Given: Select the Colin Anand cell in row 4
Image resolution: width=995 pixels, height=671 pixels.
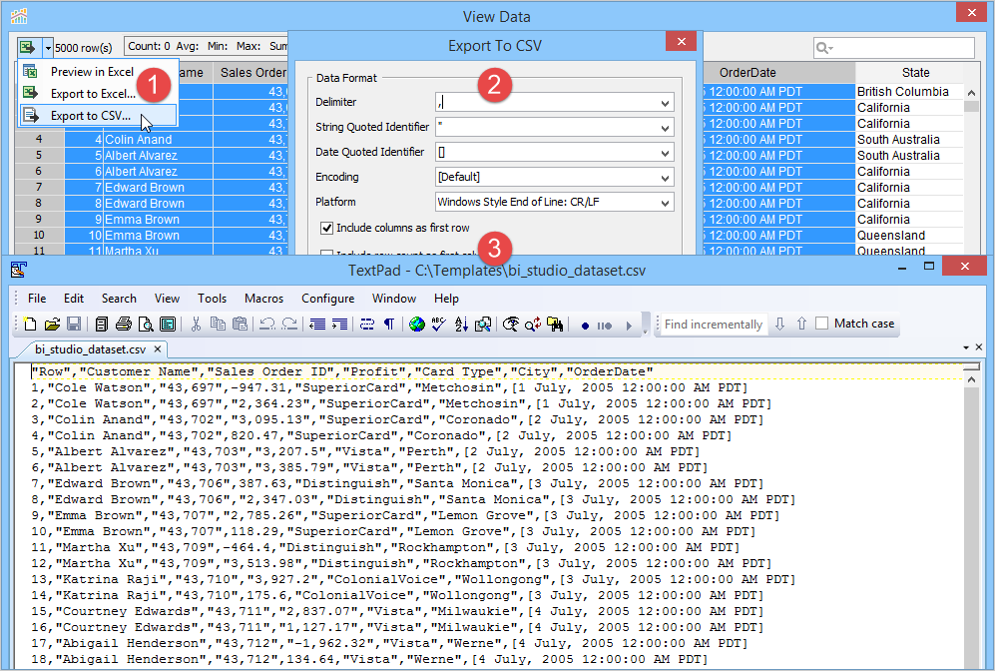Looking at the screenshot, I should point(158,140).
